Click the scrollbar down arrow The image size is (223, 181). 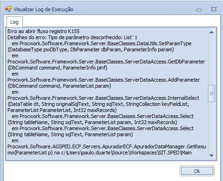211,155
